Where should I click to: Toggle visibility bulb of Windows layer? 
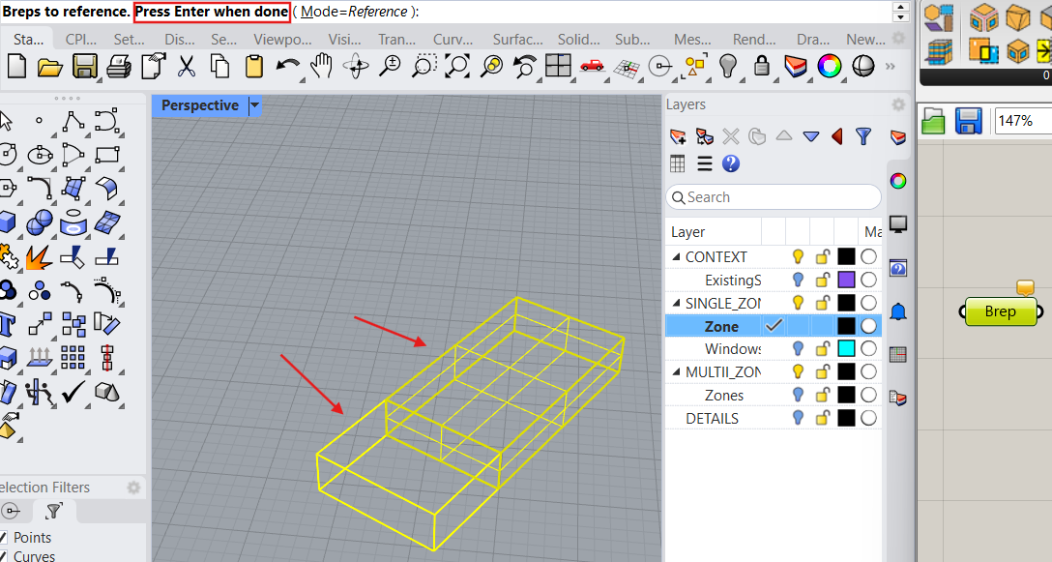[798, 348]
